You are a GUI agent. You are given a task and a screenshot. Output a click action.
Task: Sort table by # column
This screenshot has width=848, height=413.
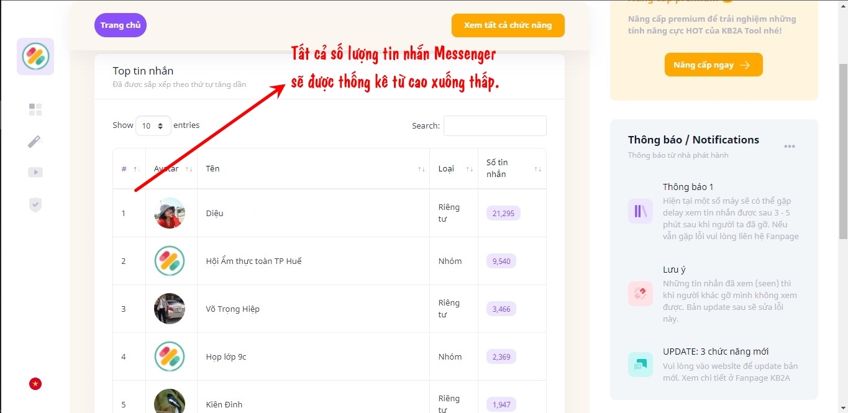click(x=129, y=169)
